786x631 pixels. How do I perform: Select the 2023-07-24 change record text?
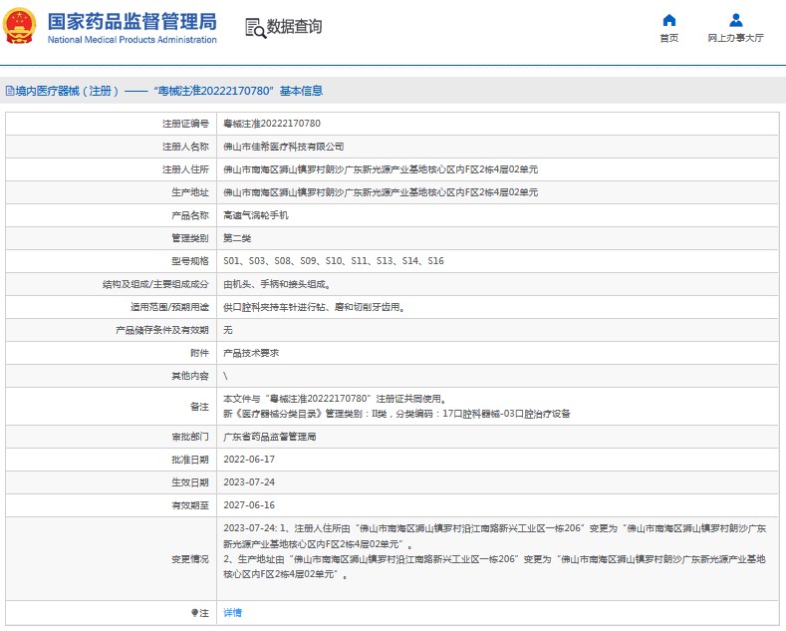pos(495,551)
